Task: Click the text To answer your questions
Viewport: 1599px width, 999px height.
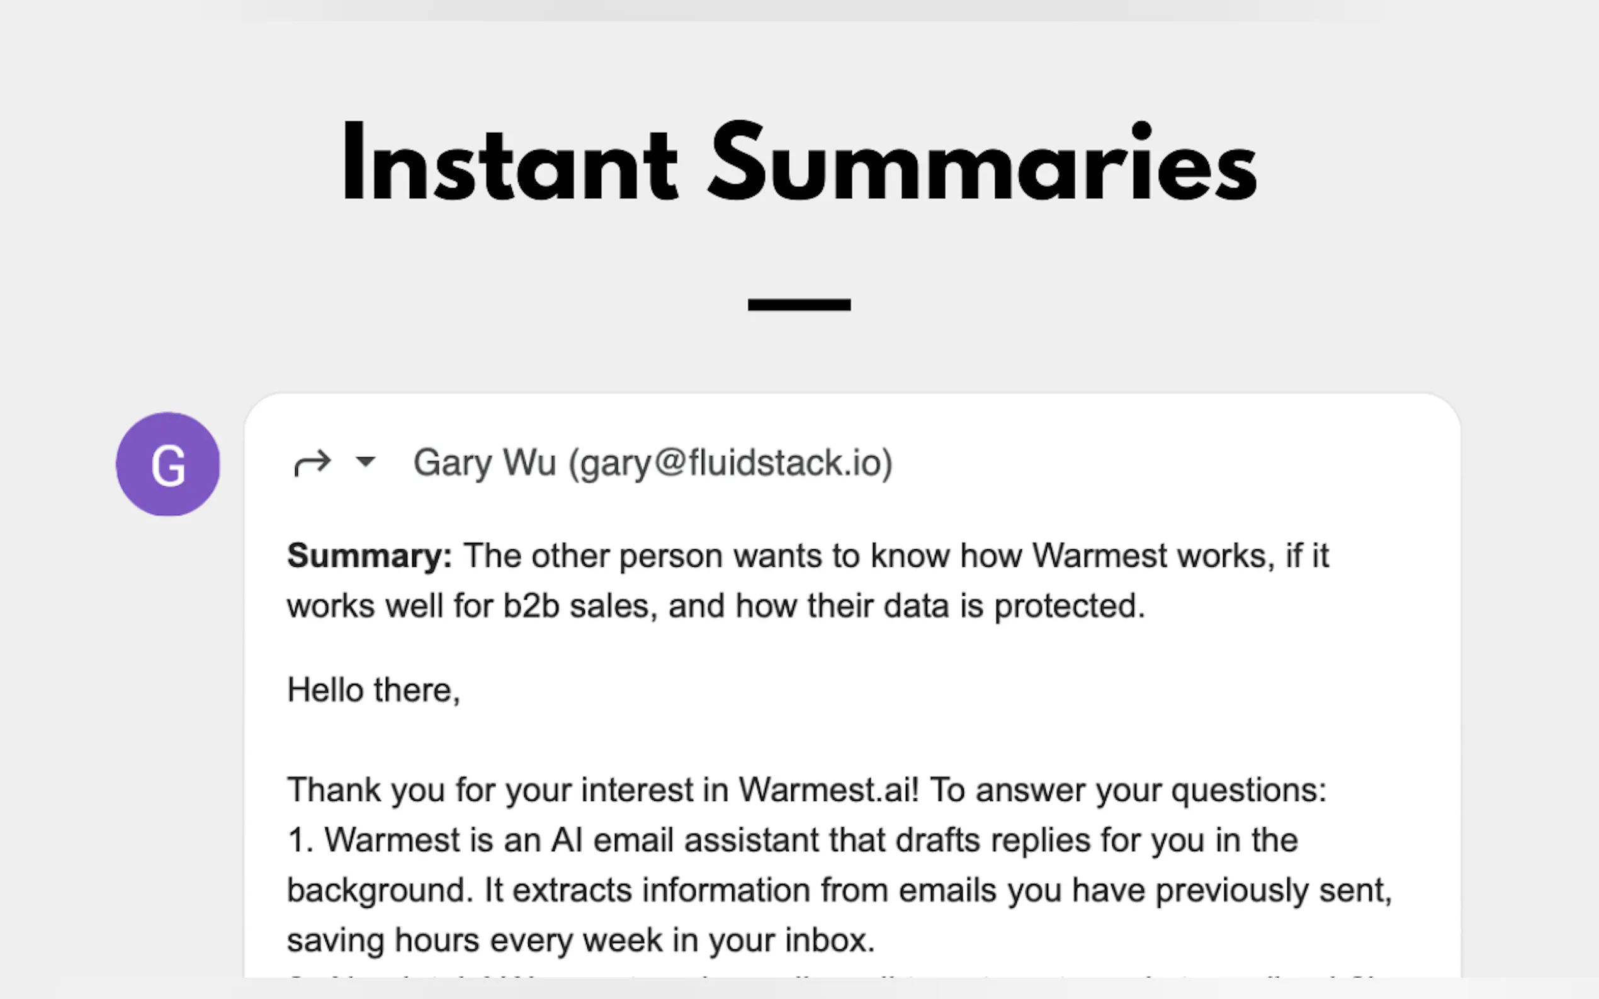Action: [1127, 790]
